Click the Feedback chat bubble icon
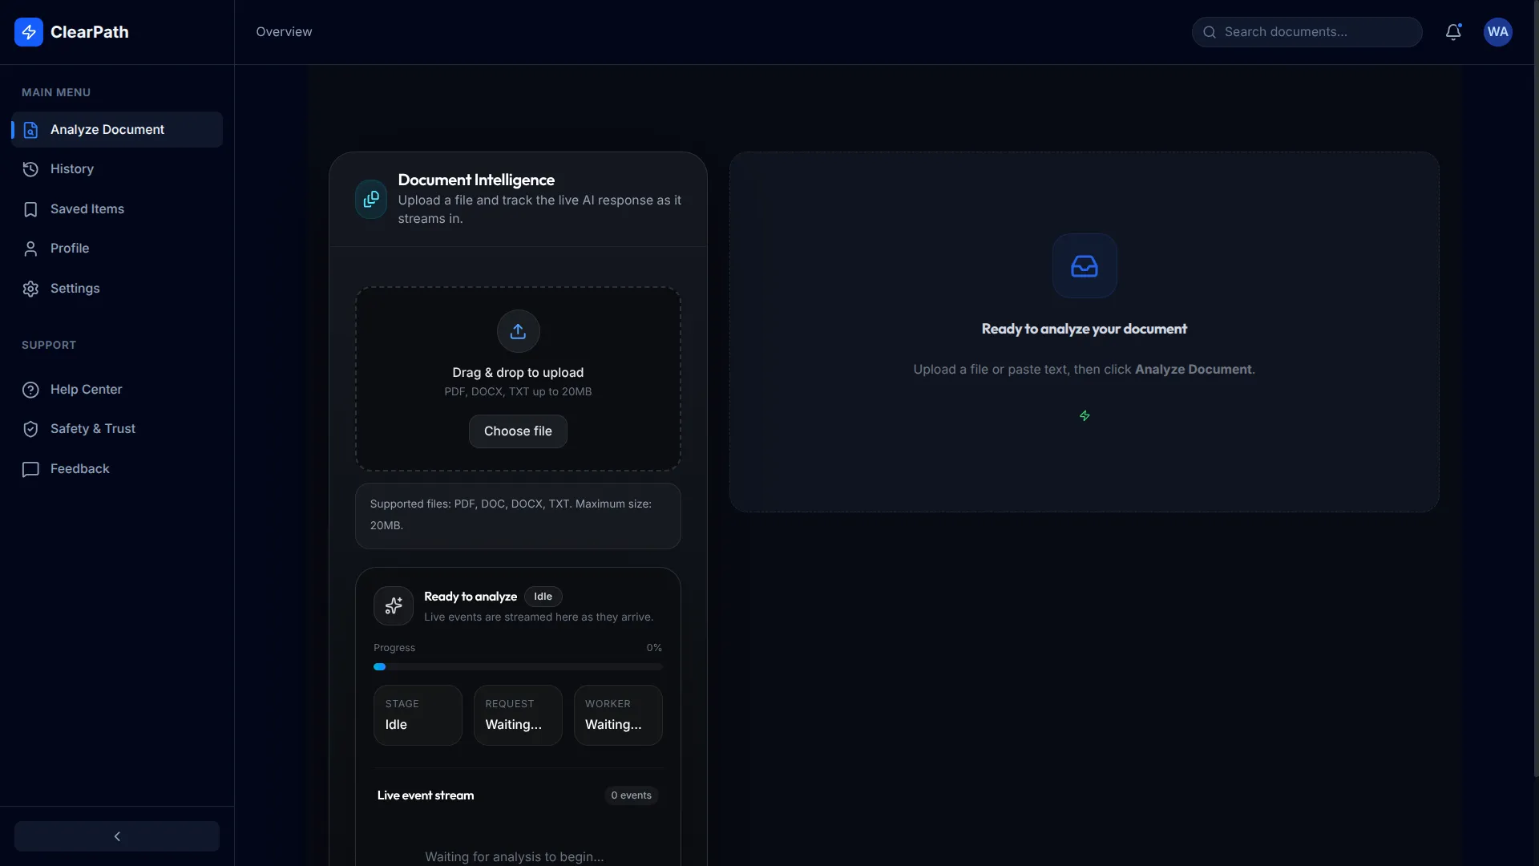 [30, 469]
